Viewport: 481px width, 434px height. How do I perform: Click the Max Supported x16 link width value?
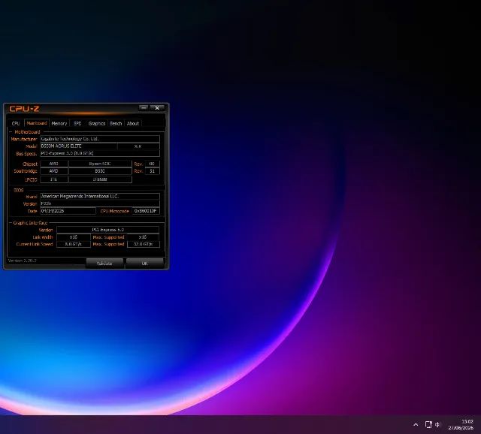(143, 237)
